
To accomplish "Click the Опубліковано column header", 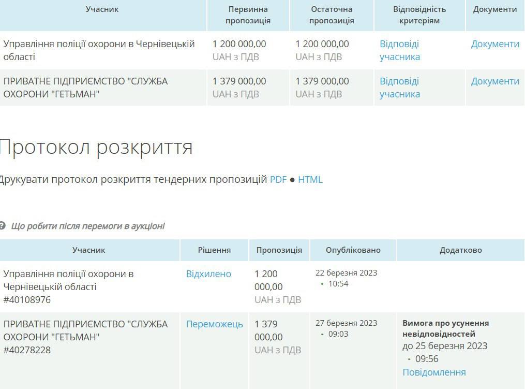I will coord(353,250).
